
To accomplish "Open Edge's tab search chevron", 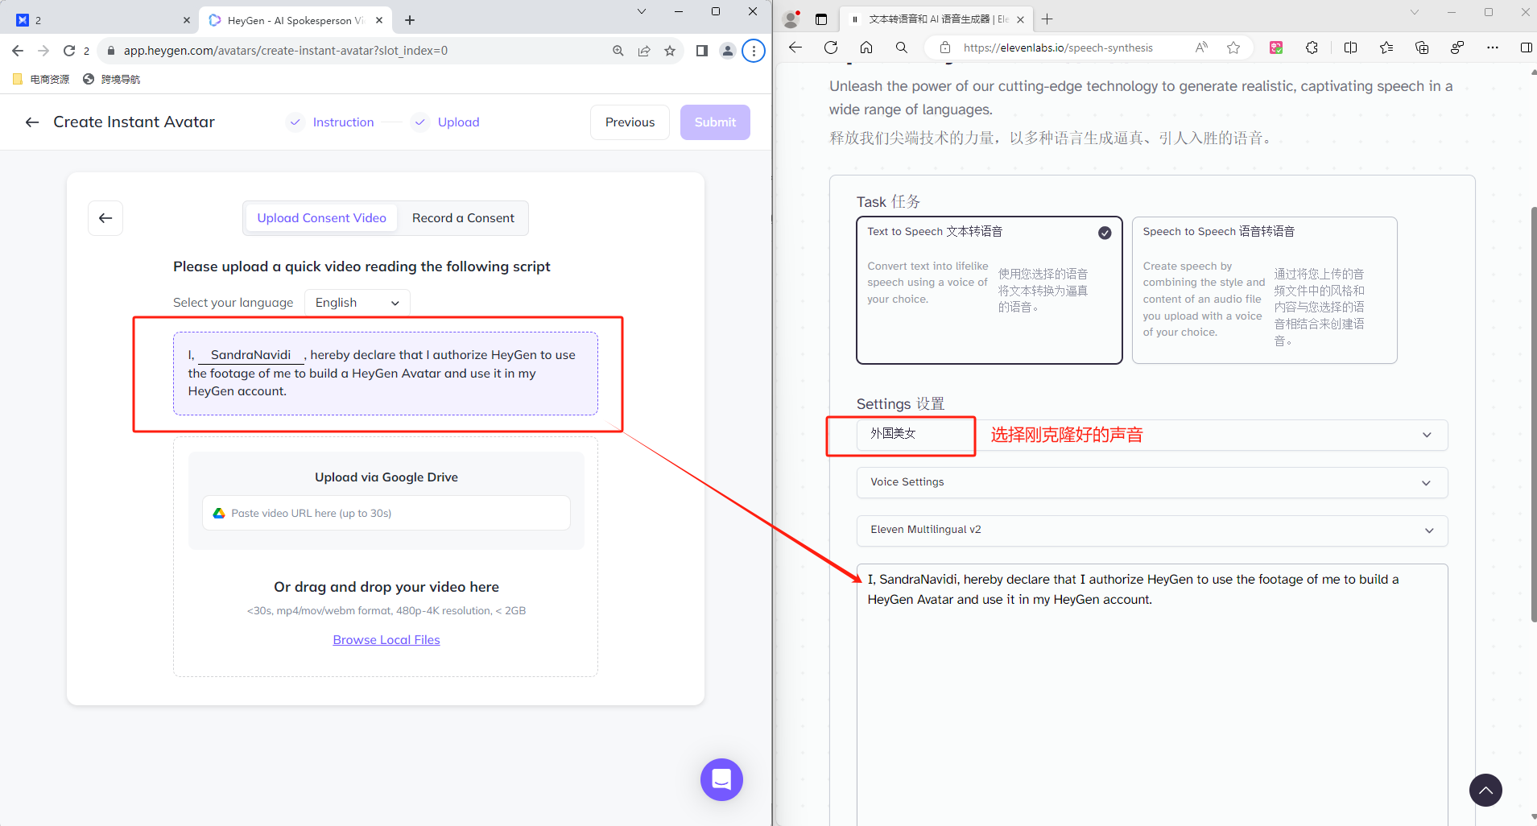I will point(1414,12).
